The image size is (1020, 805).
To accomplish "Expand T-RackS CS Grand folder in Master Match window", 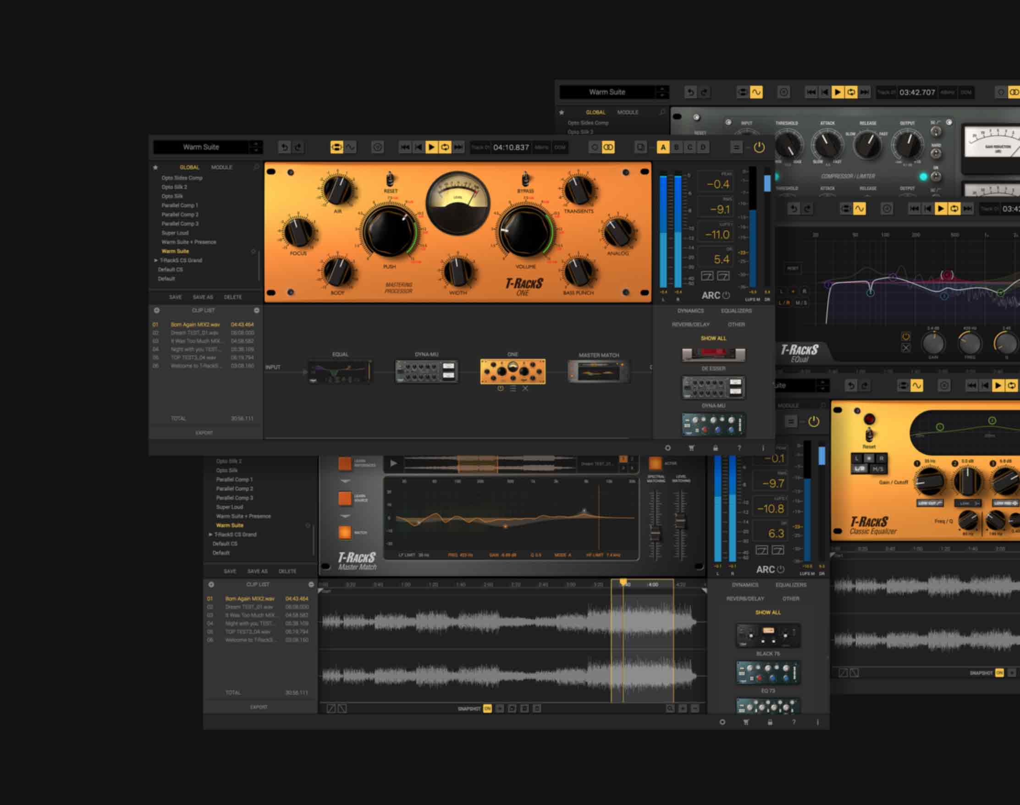I will pyautogui.click(x=210, y=535).
